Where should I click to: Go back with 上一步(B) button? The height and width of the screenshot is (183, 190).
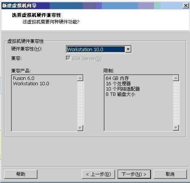click(x=98, y=174)
